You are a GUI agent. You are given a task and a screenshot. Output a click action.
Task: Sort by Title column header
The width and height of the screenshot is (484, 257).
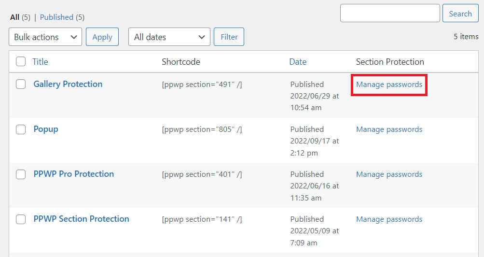pos(40,62)
